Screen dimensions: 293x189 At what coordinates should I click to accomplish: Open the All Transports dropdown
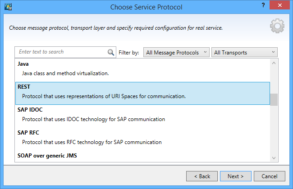244,53
